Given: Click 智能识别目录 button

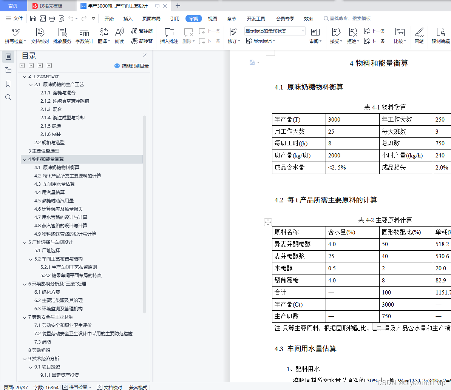Looking at the screenshot, I should (x=132, y=66).
